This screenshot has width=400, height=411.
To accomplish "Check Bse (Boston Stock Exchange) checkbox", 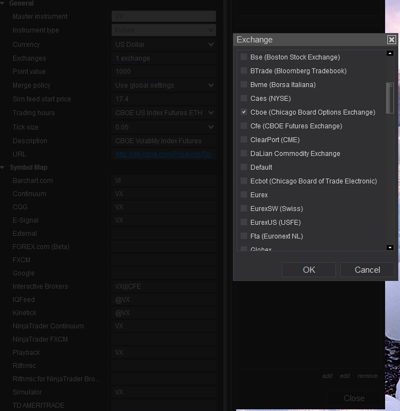I will pos(244,57).
